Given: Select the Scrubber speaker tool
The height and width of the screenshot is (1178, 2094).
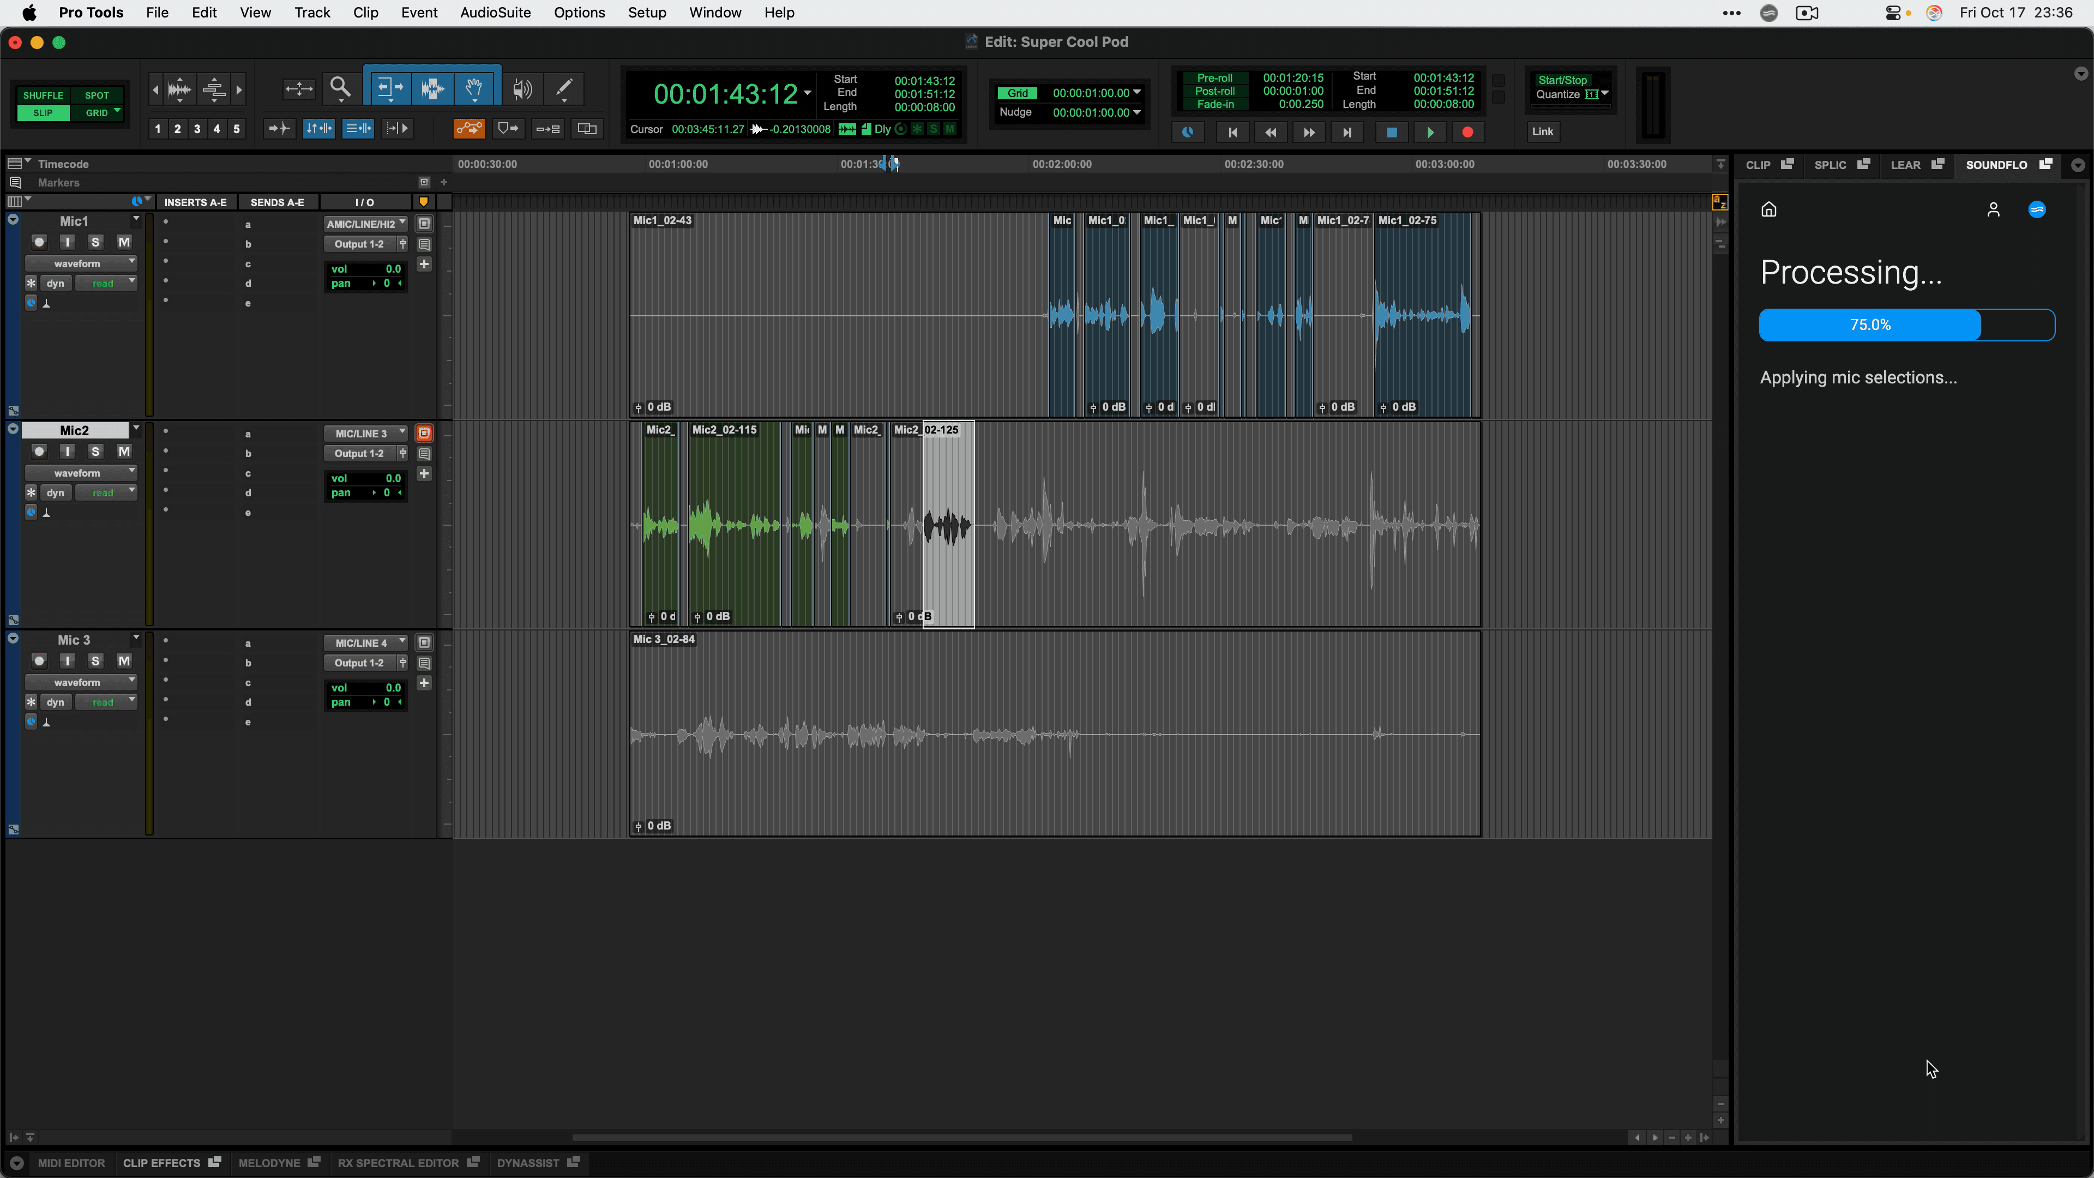Looking at the screenshot, I should [x=523, y=88].
